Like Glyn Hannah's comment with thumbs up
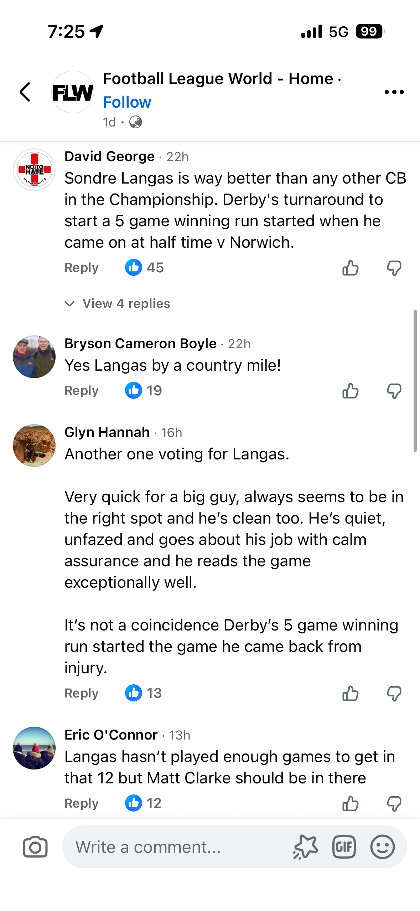Screen dimensions: 420x911 pyautogui.click(x=350, y=694)
